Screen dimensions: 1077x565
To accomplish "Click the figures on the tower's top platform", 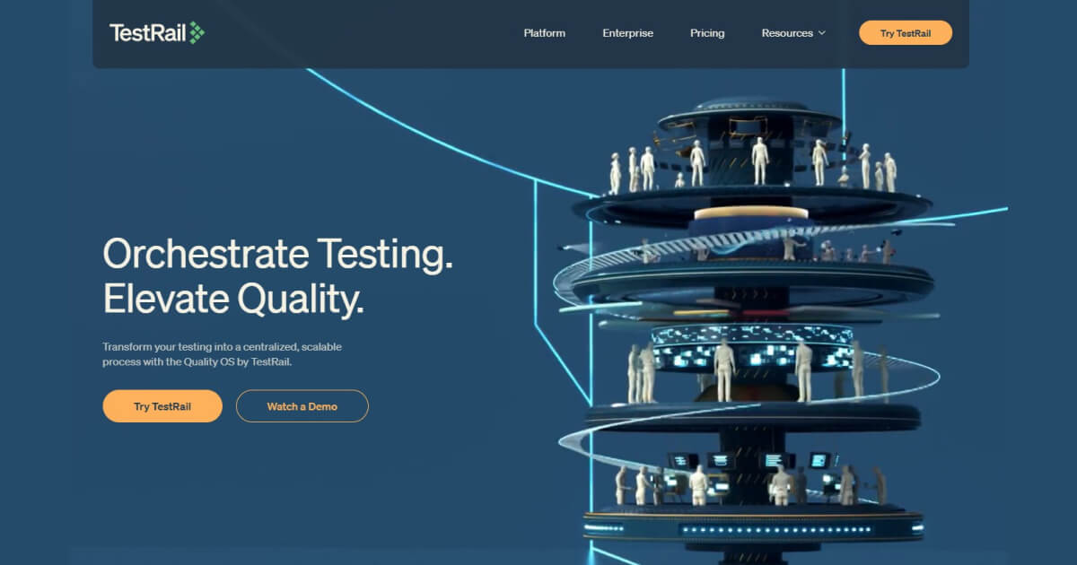I will 759,163.
